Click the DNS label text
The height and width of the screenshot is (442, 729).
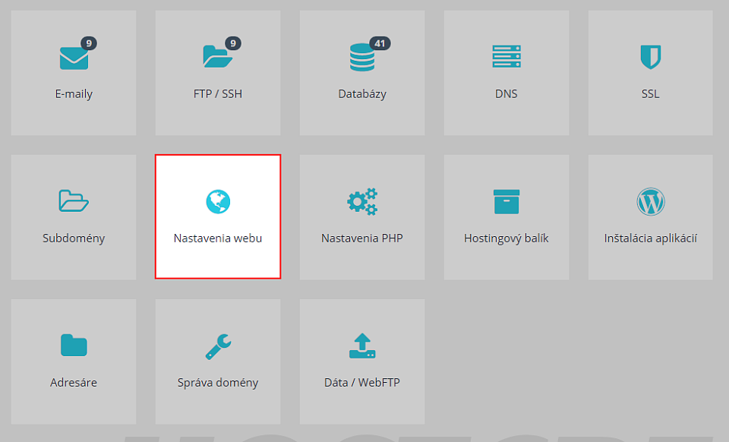click(x=507, y=94)
